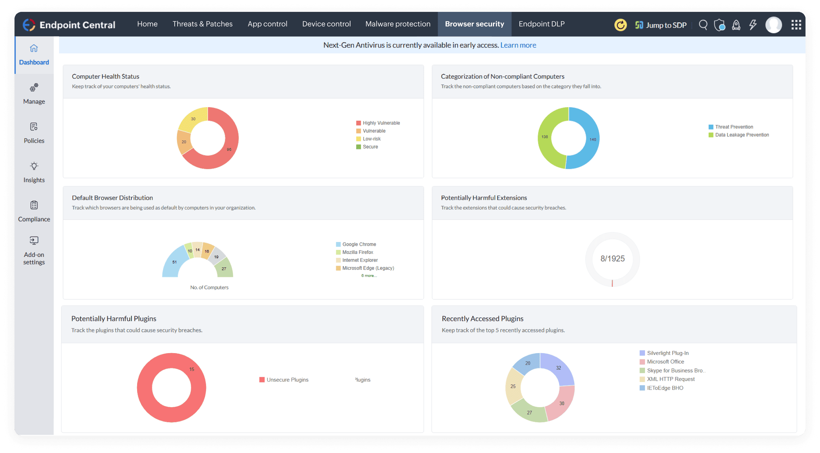820x453 pixels.
Task: Toggle Threat Prevention legend series
Action: click(x=734, y=127)
